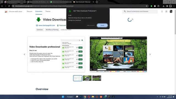Image resolution: width=176 pixels, height=99 pixels.
Task: Open the Web Store account avatar
Action: [x=171, y=12]
